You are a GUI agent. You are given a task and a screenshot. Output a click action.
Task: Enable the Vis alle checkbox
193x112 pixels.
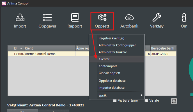point(146,101)
